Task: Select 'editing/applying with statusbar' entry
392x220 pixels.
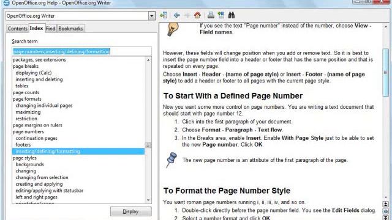Action: [49, 191]
